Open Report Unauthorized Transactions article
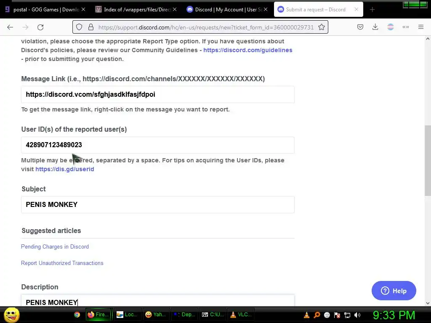 coord(62,263)
